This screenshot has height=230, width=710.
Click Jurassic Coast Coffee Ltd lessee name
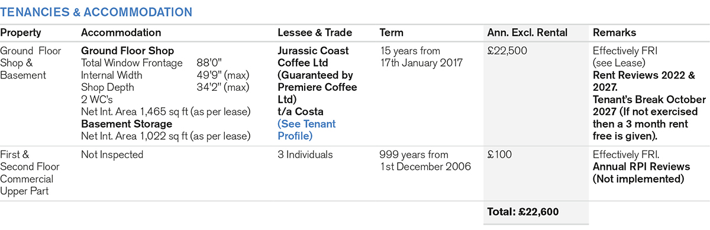[x=313, y=57]
